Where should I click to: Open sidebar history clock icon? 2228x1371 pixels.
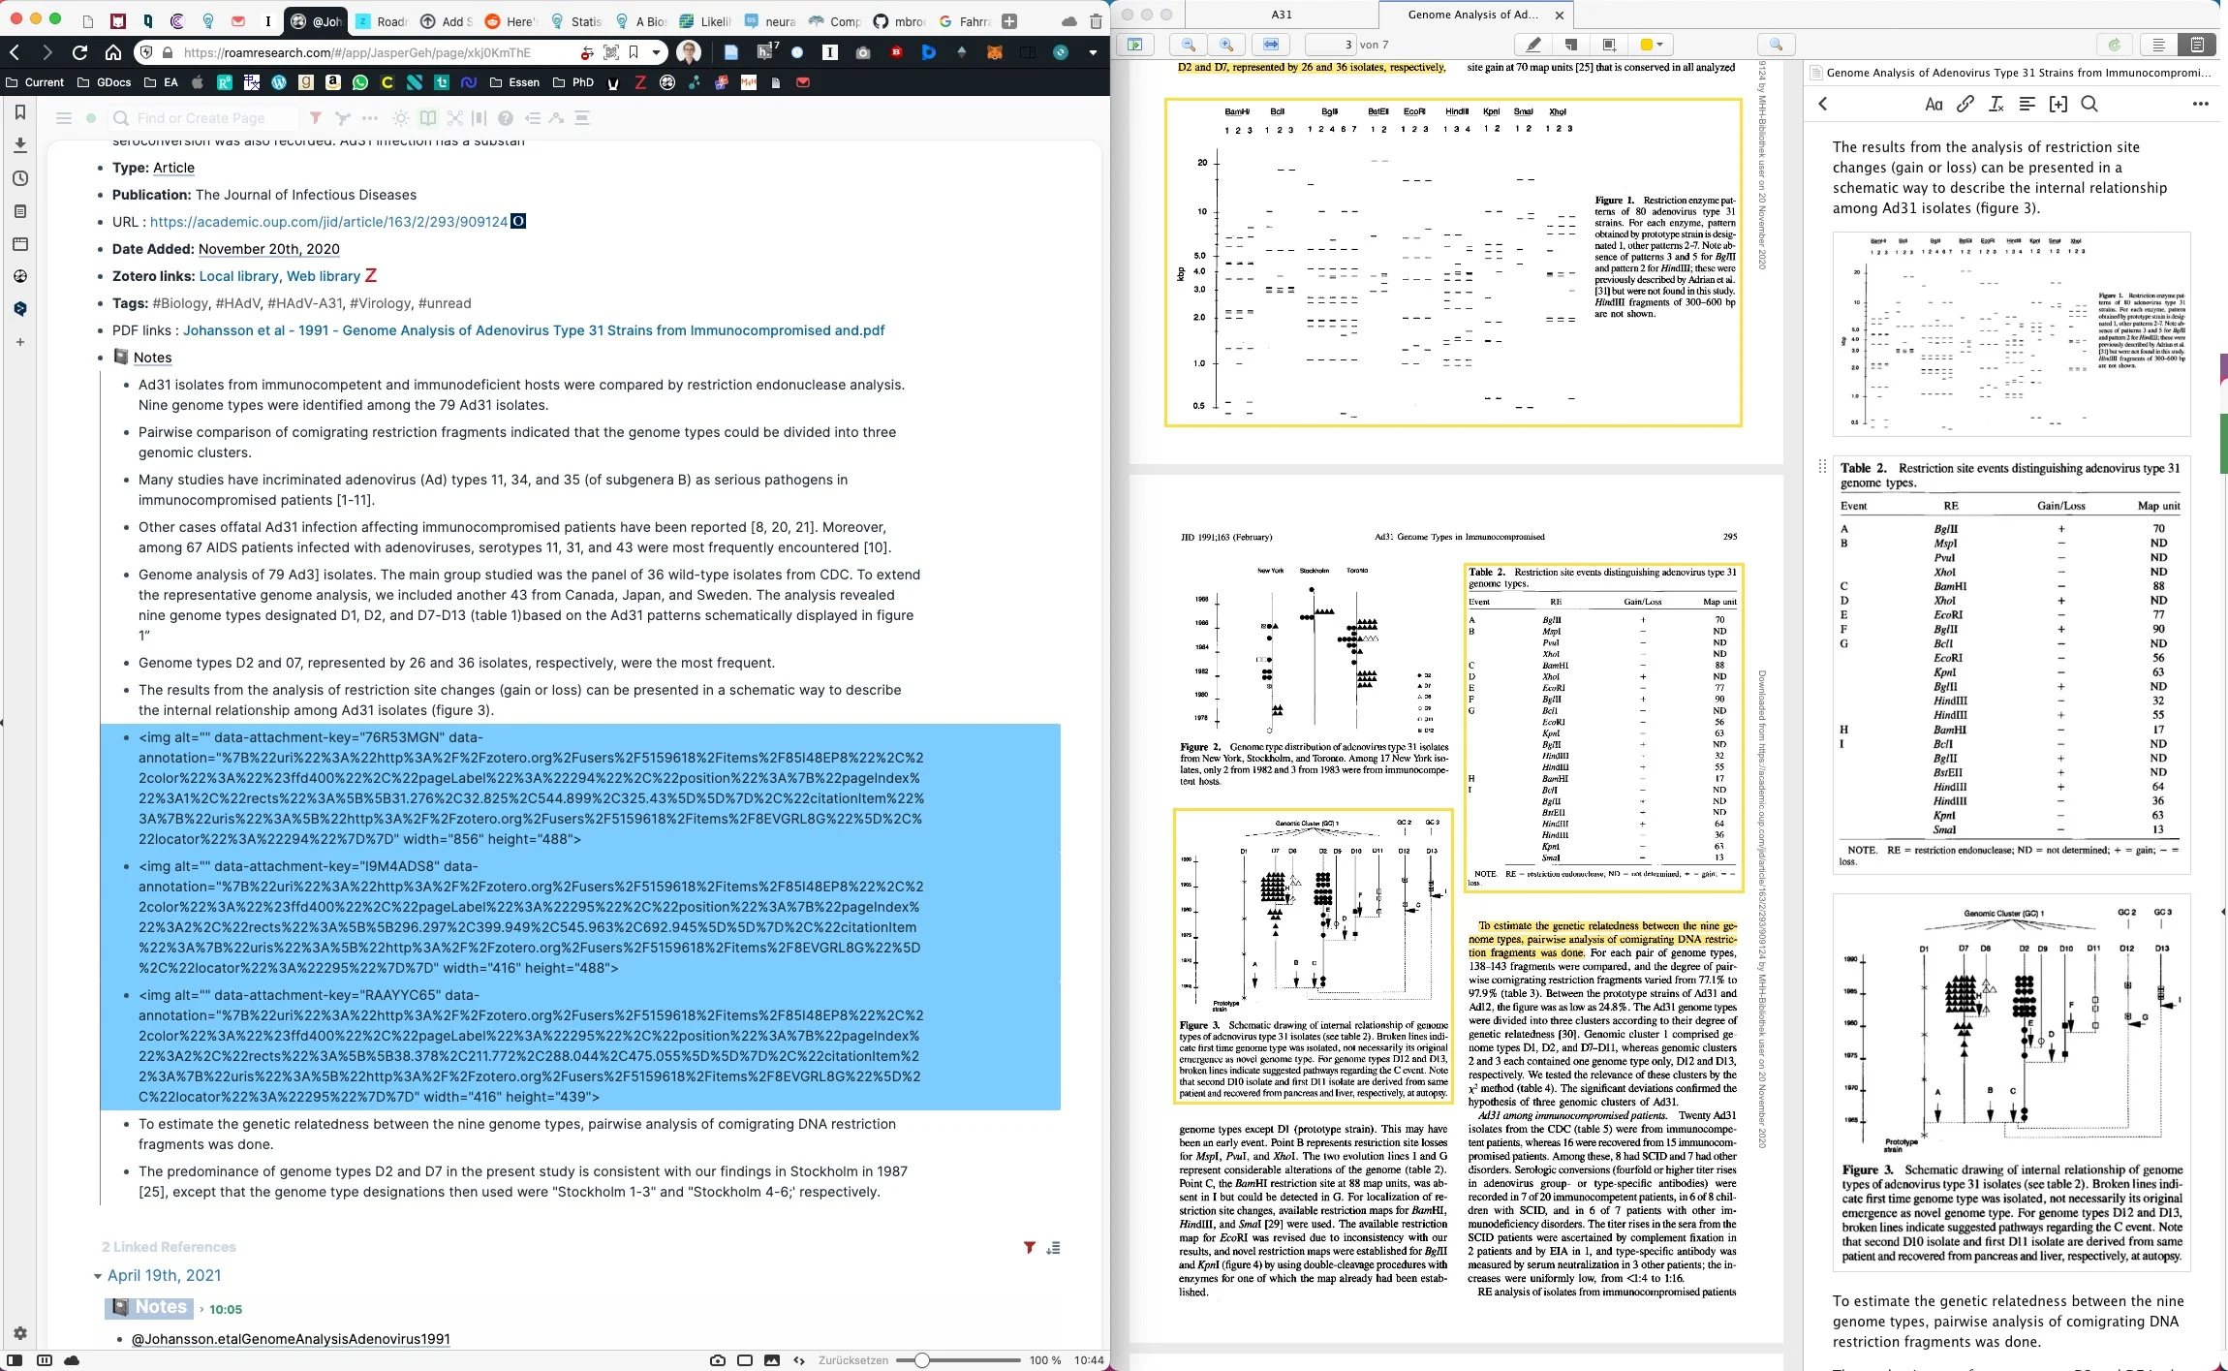(x=19, y=178)
